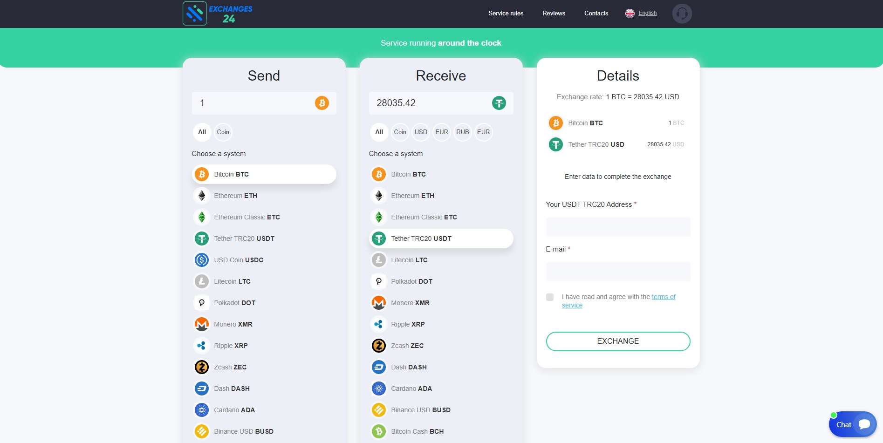Select Binance USD BUSD in Send list
Screen dimensions: 883x443
coord(264,431)
